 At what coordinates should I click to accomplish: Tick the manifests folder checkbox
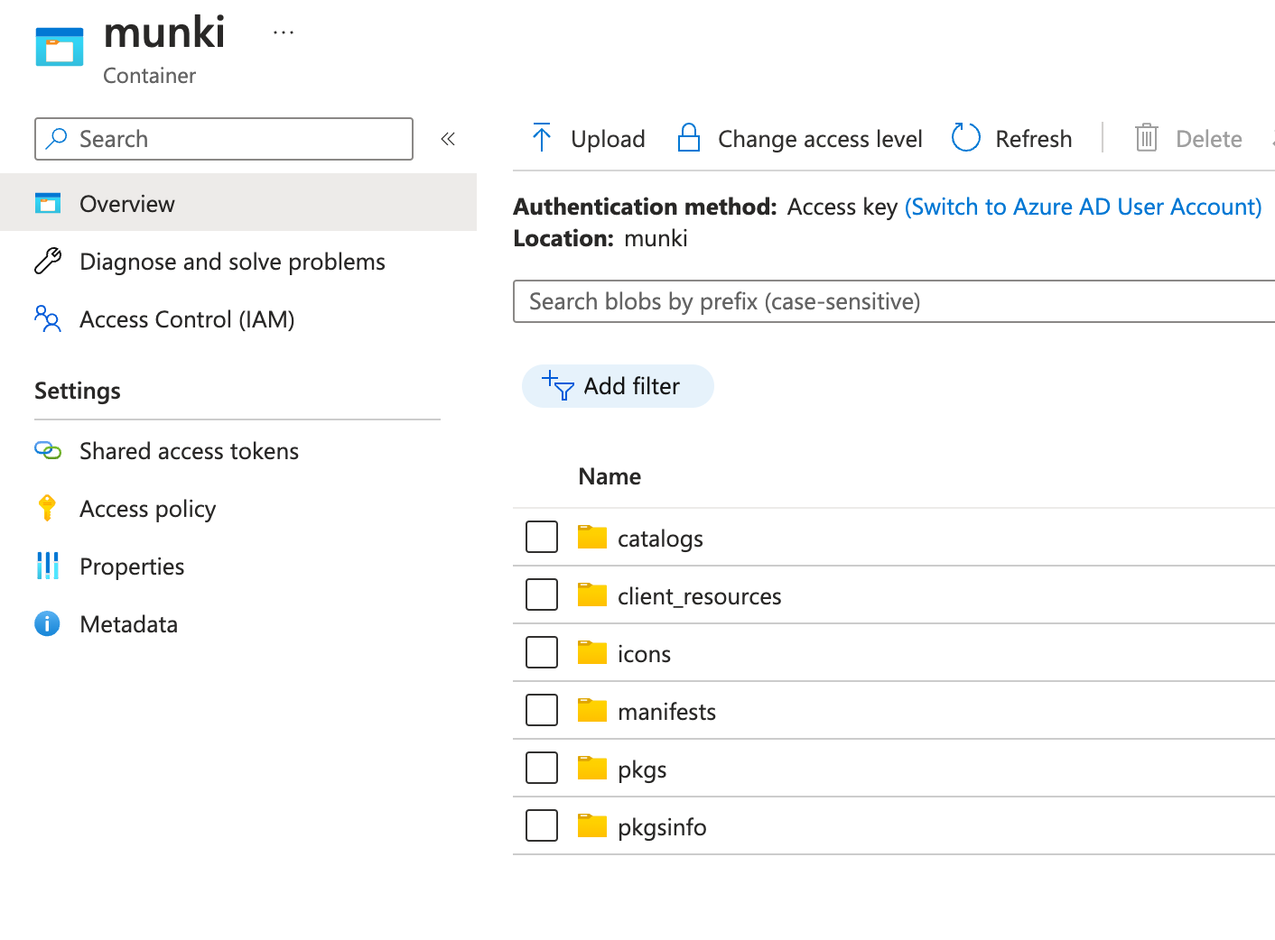(x=542, y=710)
